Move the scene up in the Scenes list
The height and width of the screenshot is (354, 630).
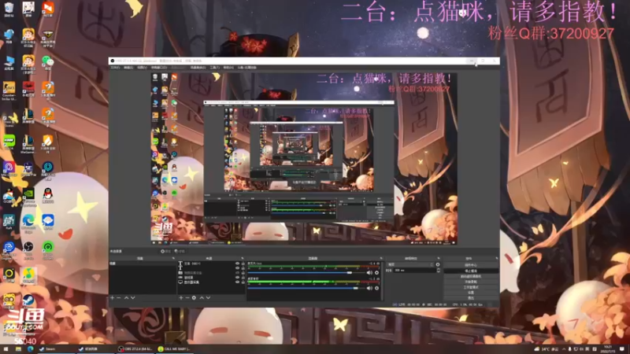tap(126, 298)
